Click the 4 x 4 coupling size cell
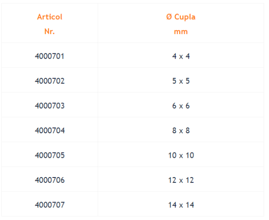This screenshot has height=220, width=269. [181, 56]
